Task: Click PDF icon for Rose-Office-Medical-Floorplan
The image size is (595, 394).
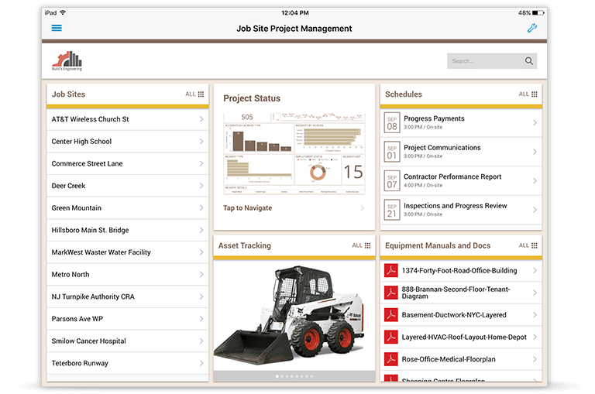Action: (391, 359)
